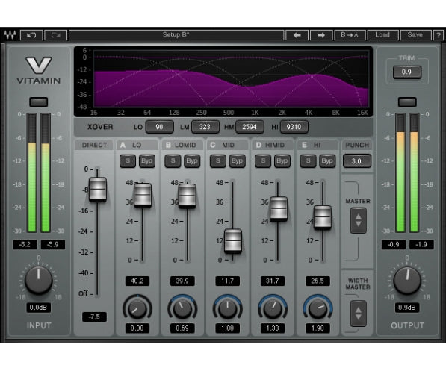Click output gain value 0.9dB
This screenshot has width=446, height=371.
coord(407,308)
